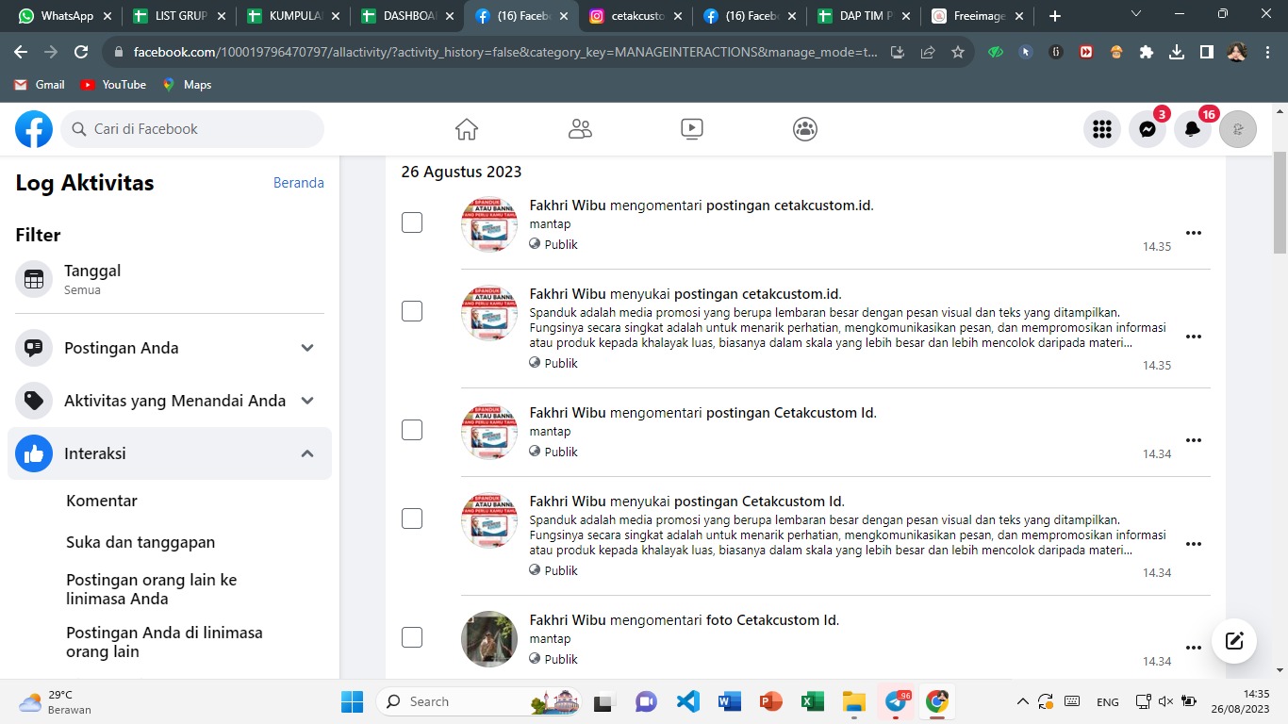Select checkbox for menyukai postingan cetakcustom.id
1288x724 pixels.
click(x=412, y=311)
